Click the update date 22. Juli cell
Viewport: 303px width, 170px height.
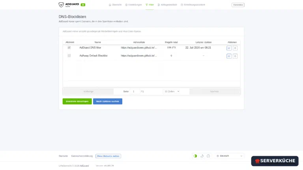click(198, 47)
